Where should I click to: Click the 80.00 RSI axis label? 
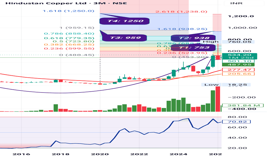[237, 117]
